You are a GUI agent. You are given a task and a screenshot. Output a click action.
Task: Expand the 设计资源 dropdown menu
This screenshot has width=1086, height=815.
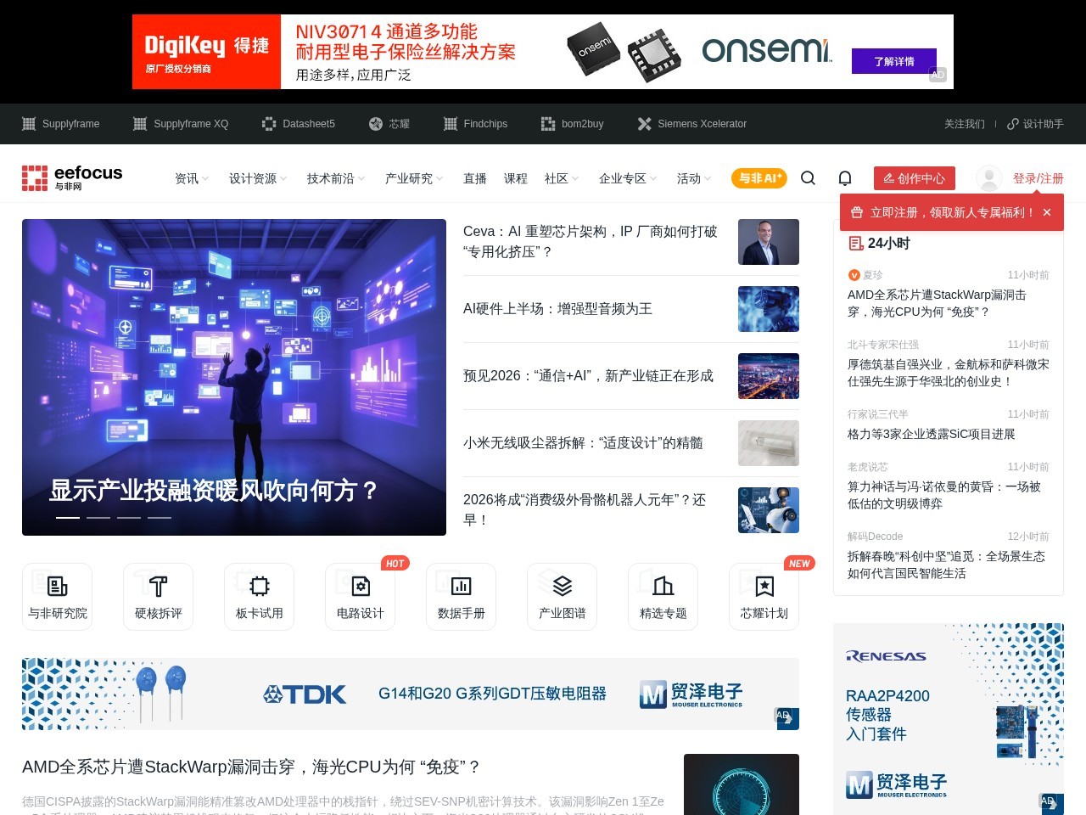[258, 178]
